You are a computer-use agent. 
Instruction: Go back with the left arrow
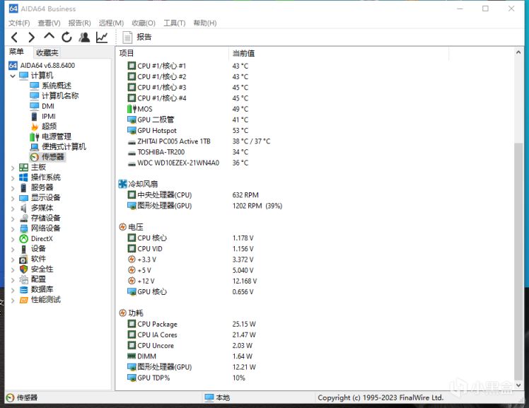[14, 37]
